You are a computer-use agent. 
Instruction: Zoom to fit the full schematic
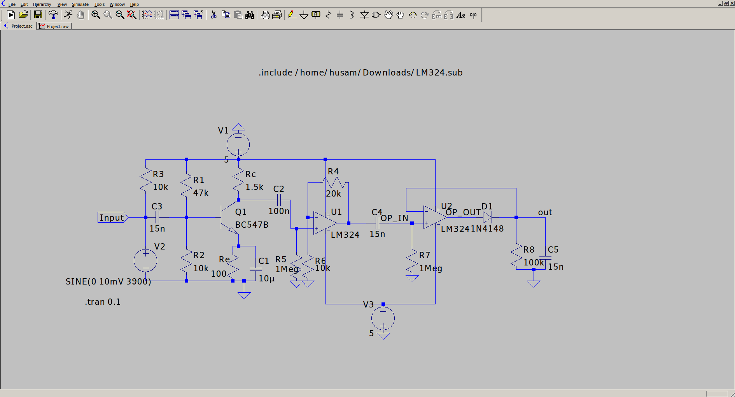click(131, 15)
